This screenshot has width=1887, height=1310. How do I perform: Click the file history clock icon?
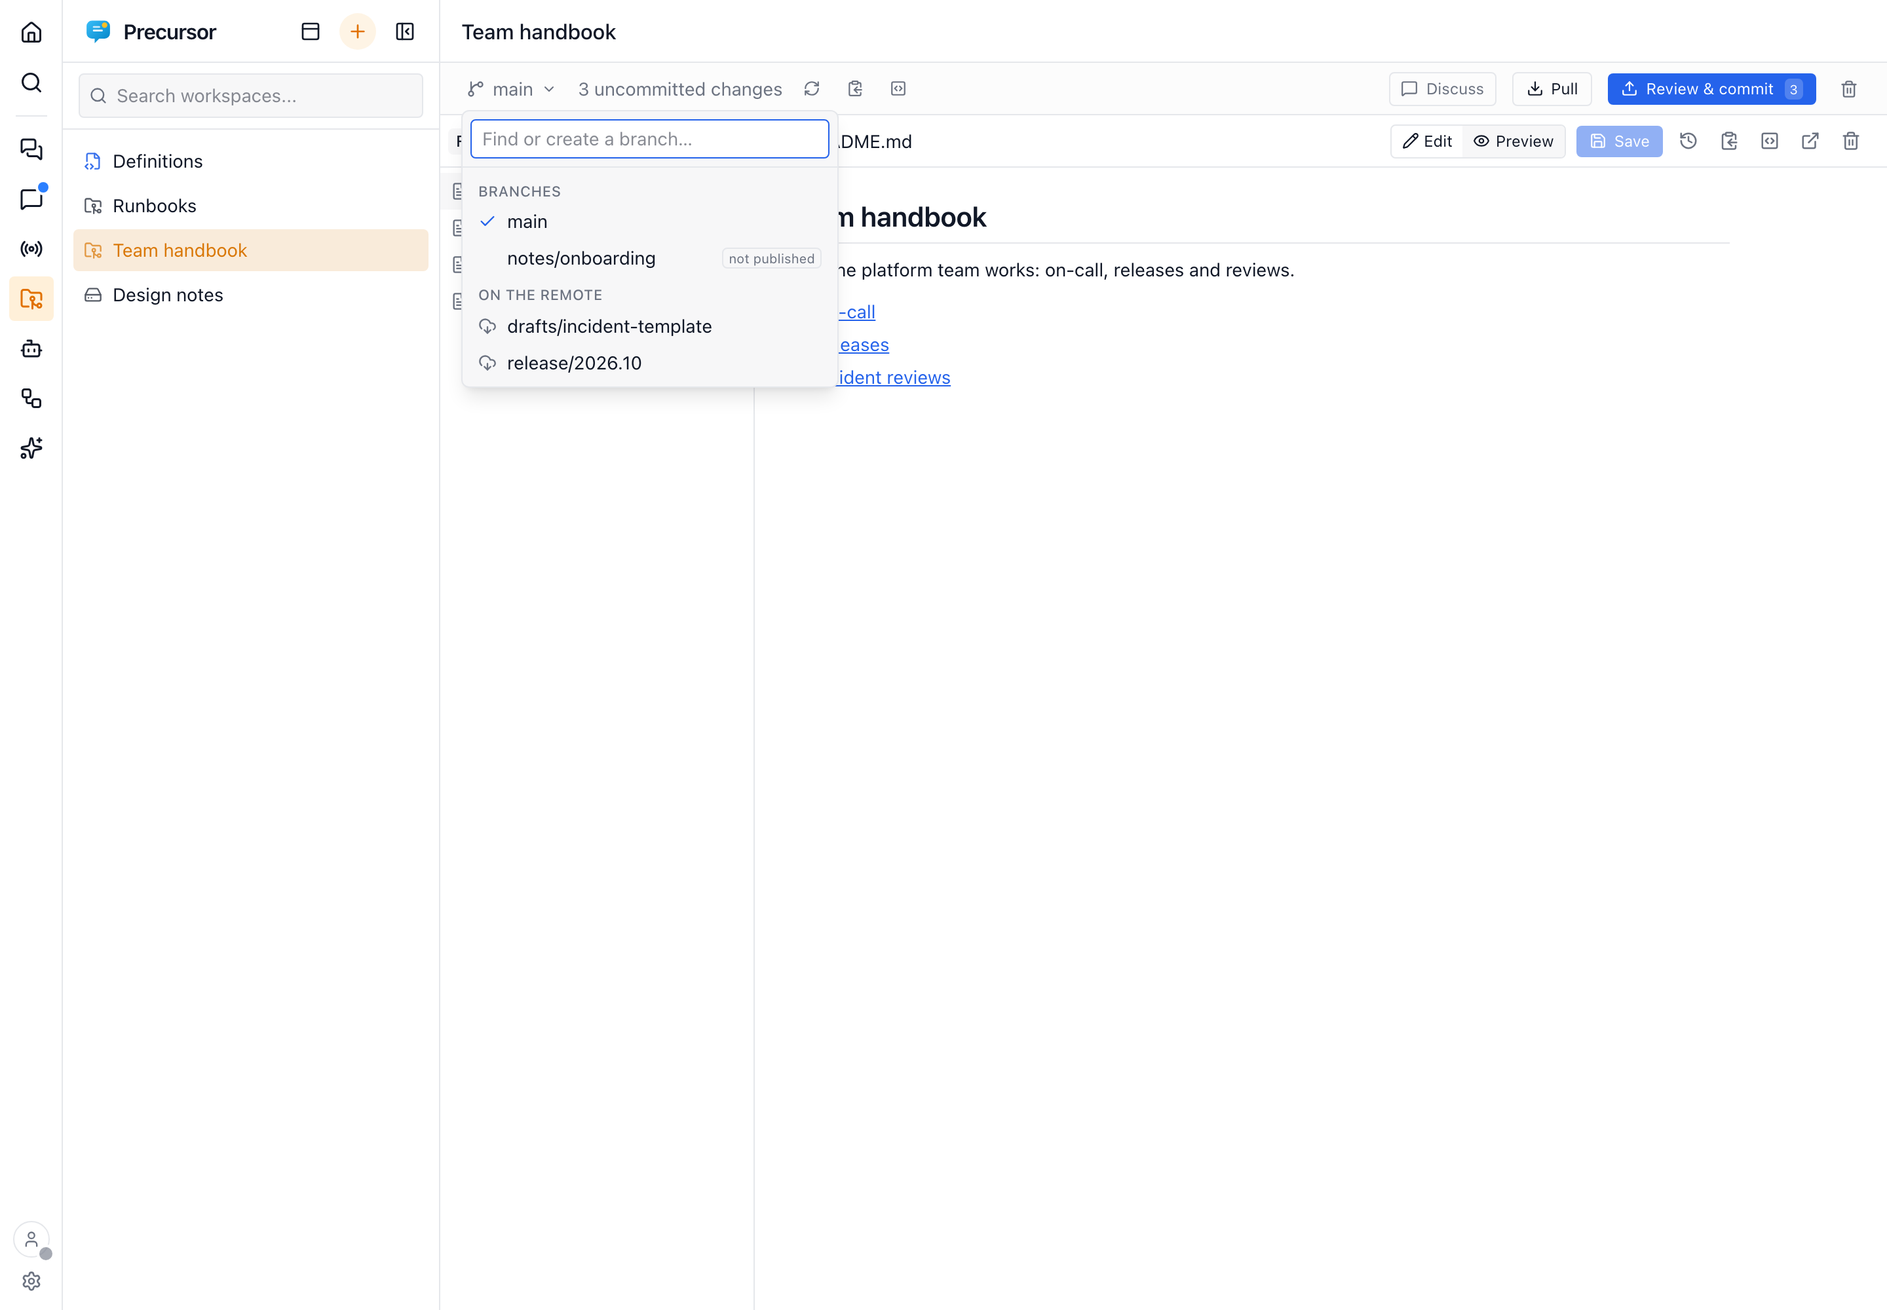coord(1688,141)
